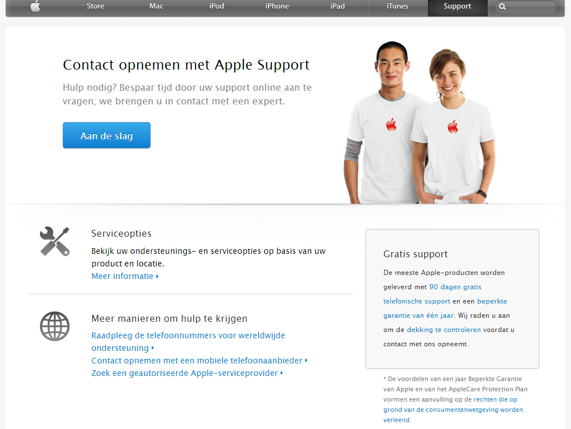
Task: Go to the iPod section
Action: point(217,6)
